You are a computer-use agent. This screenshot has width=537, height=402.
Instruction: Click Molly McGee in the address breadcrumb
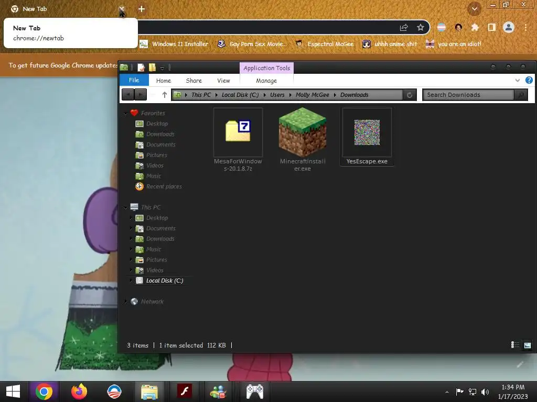coord(313,95)
